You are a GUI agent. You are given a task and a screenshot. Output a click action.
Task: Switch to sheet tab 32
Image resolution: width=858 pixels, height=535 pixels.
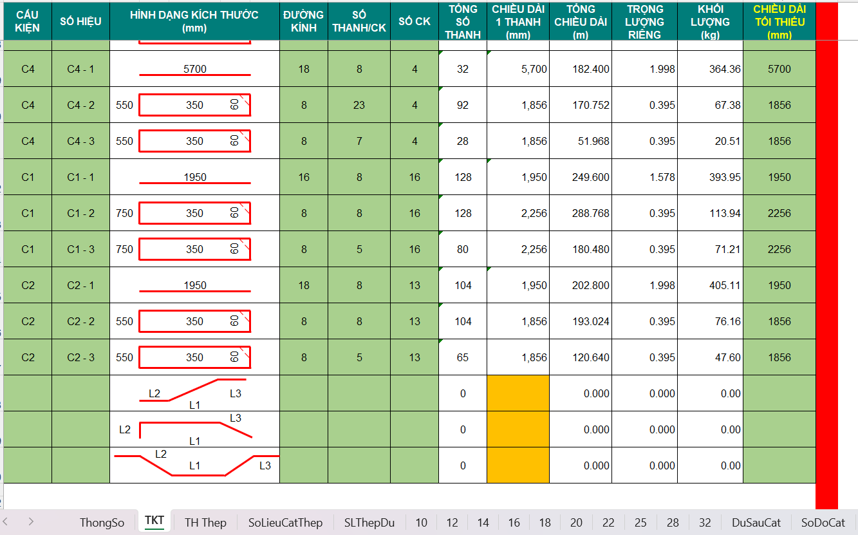click(705, 522)
